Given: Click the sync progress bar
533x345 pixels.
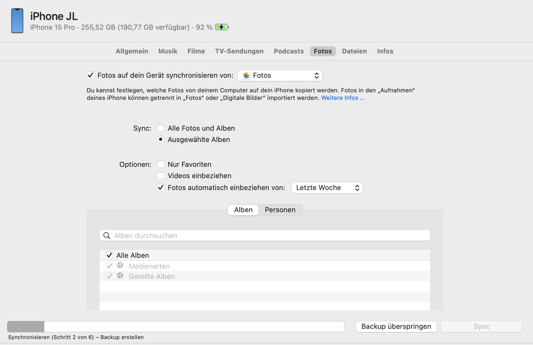Looking at the screenshot, I should pyautogui.click(x=176, y=327).
